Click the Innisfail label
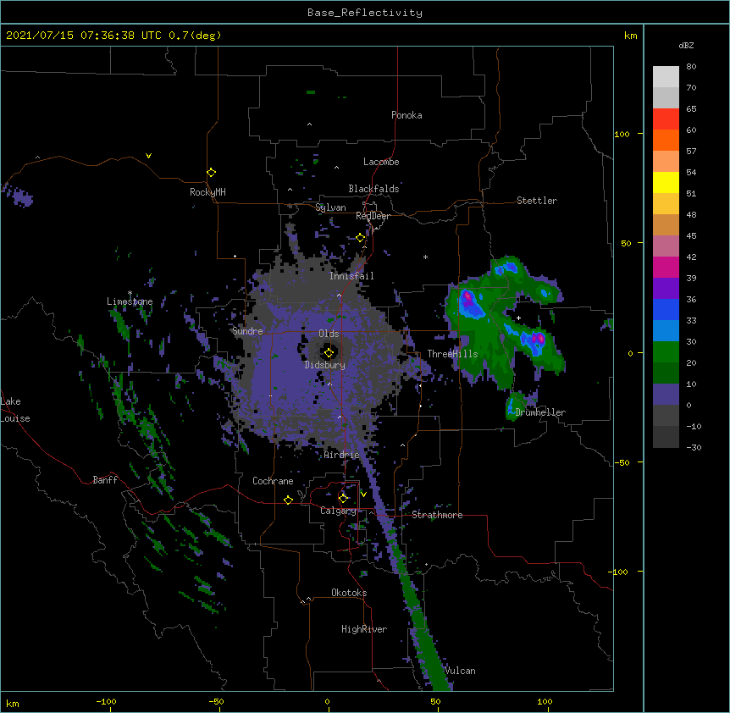The width and height of the screenshot is (730, 713). [x=351, y=276]
